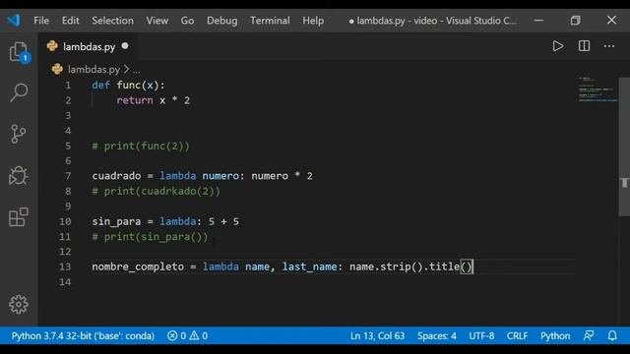The height and width of the screenshot is (354, 630).
Task: Click 'cuadrado' variable on line 7
Action: (116, 176)
